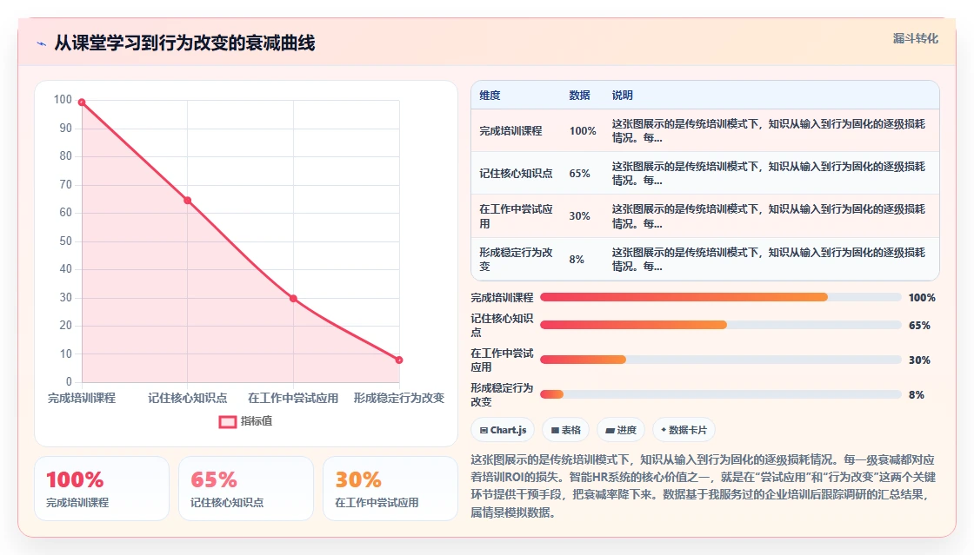Click the 形成稳定行为改变 x-axis label
The image size is (974, 555).
point(399,398)
